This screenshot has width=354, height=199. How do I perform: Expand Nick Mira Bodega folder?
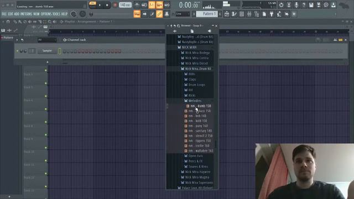pyautogui.click(x=197, y=53)
